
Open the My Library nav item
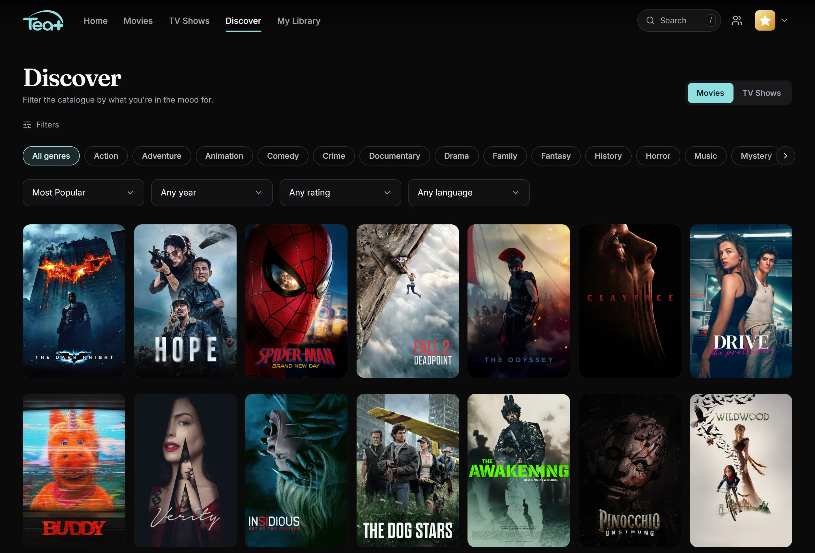(299, 21)
